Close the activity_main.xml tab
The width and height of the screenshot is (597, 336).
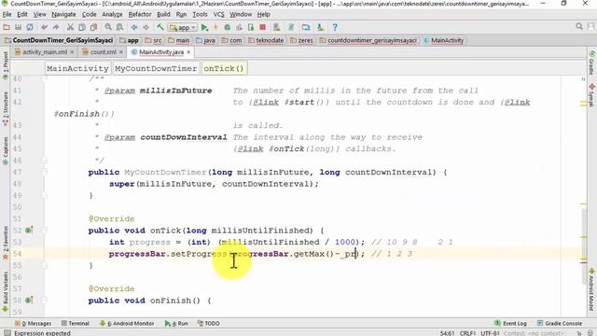(72, 52)
